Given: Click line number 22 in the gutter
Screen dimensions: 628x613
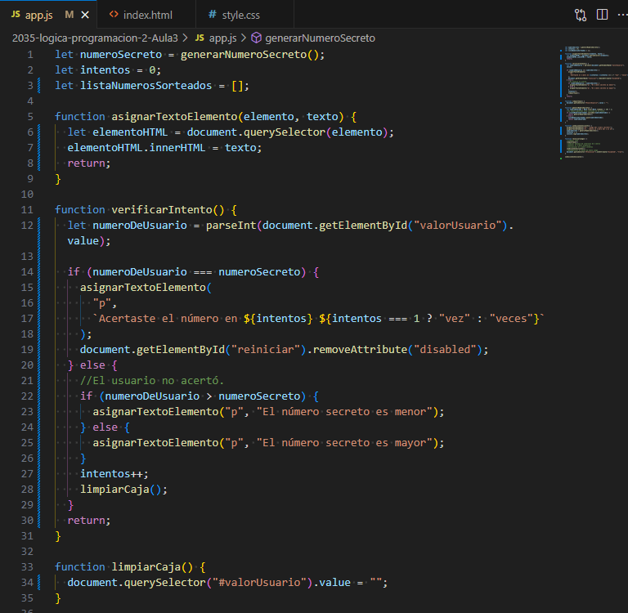Looking at the screenshot, I should 27,396.
